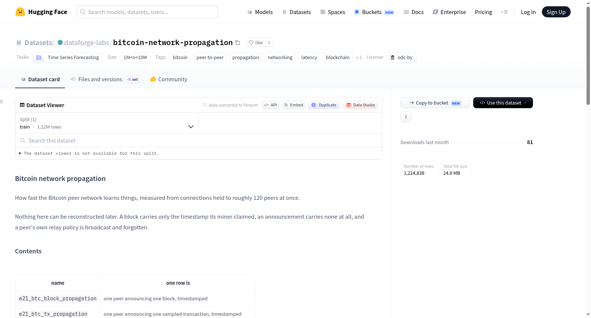Screen dimensions: 591x318
Task: Click the Duplicate button
Action: [x=324, y=105]
